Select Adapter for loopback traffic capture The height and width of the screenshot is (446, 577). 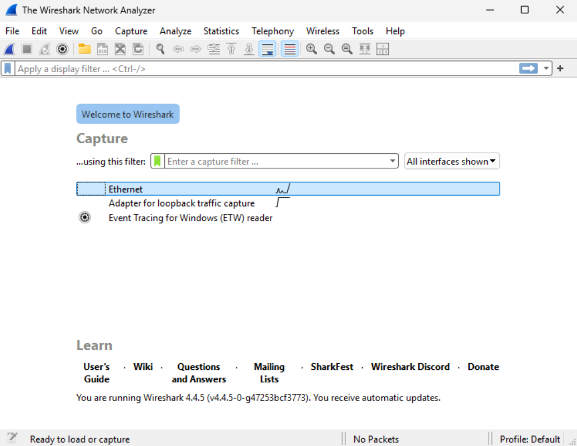288,203
